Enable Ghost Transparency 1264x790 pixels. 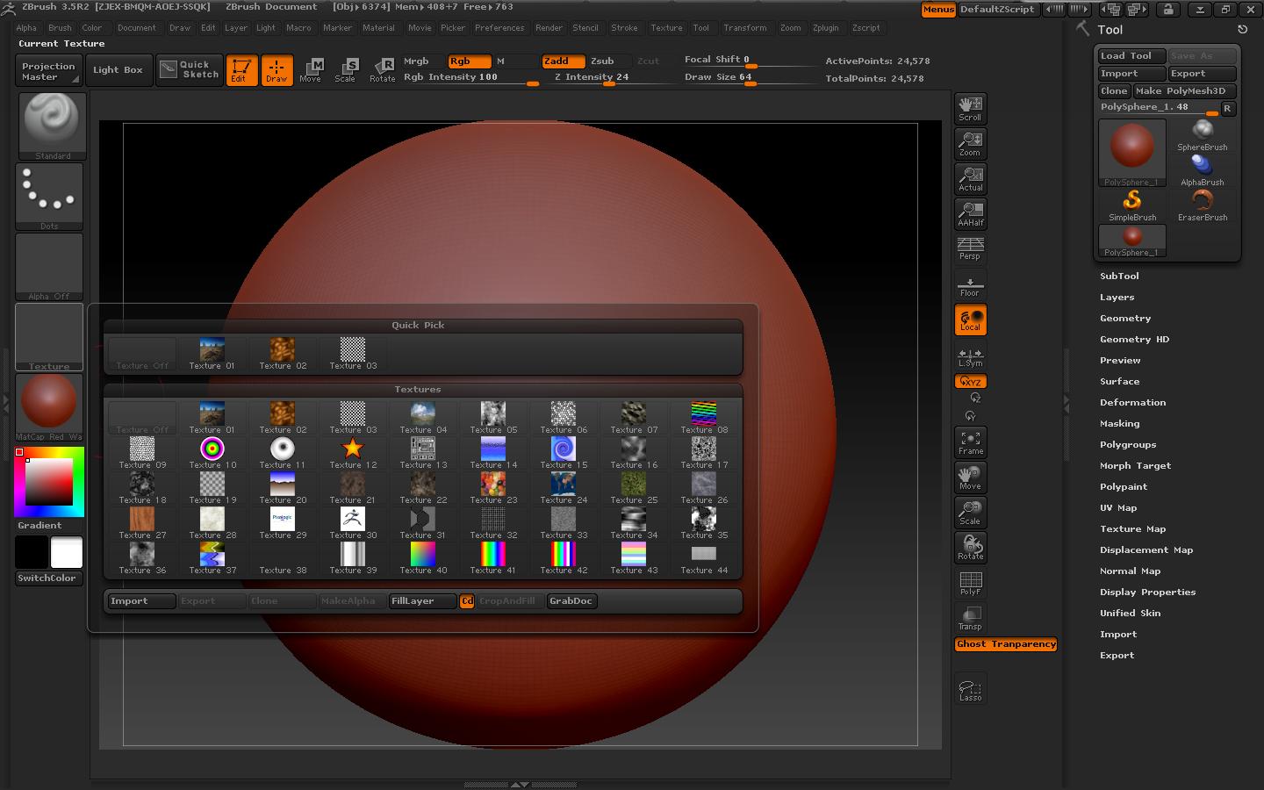pos(1005,643)
